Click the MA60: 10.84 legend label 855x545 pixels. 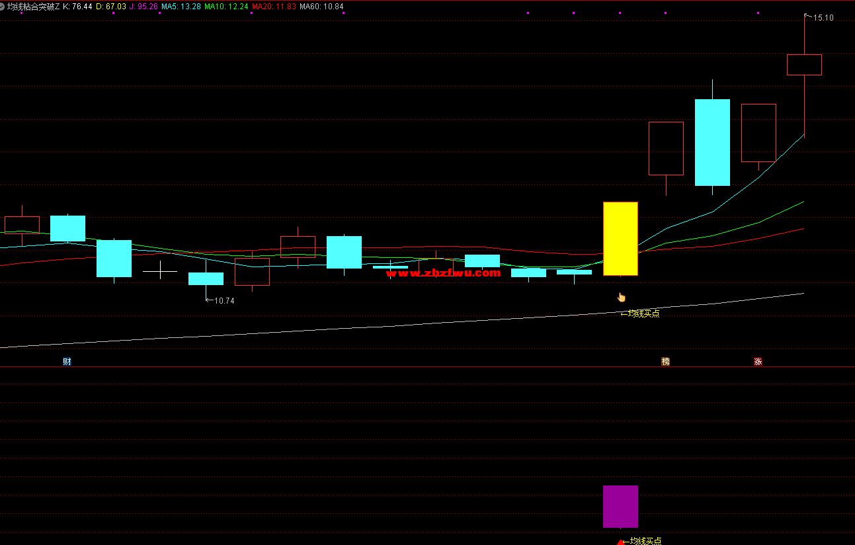pos(321,7)
